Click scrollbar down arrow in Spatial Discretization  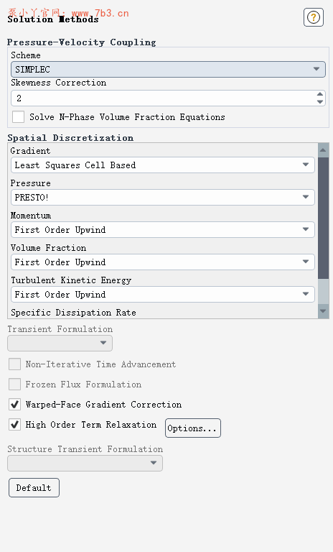click(323, 311)
